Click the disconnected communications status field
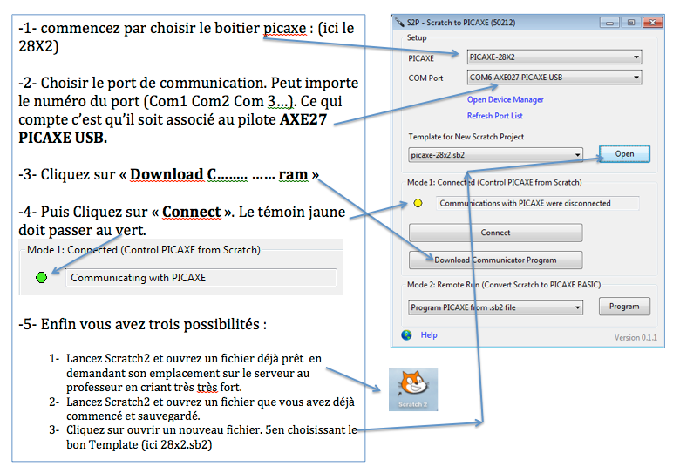Viewport: 680px width, 473px height. coord(537,203)
